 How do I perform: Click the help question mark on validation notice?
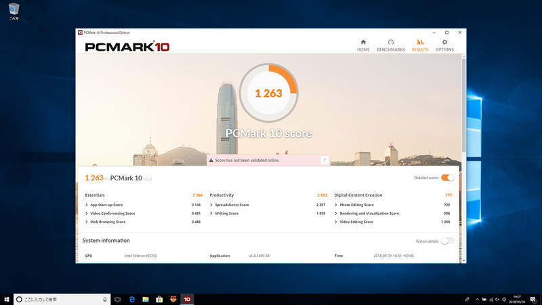325,160
